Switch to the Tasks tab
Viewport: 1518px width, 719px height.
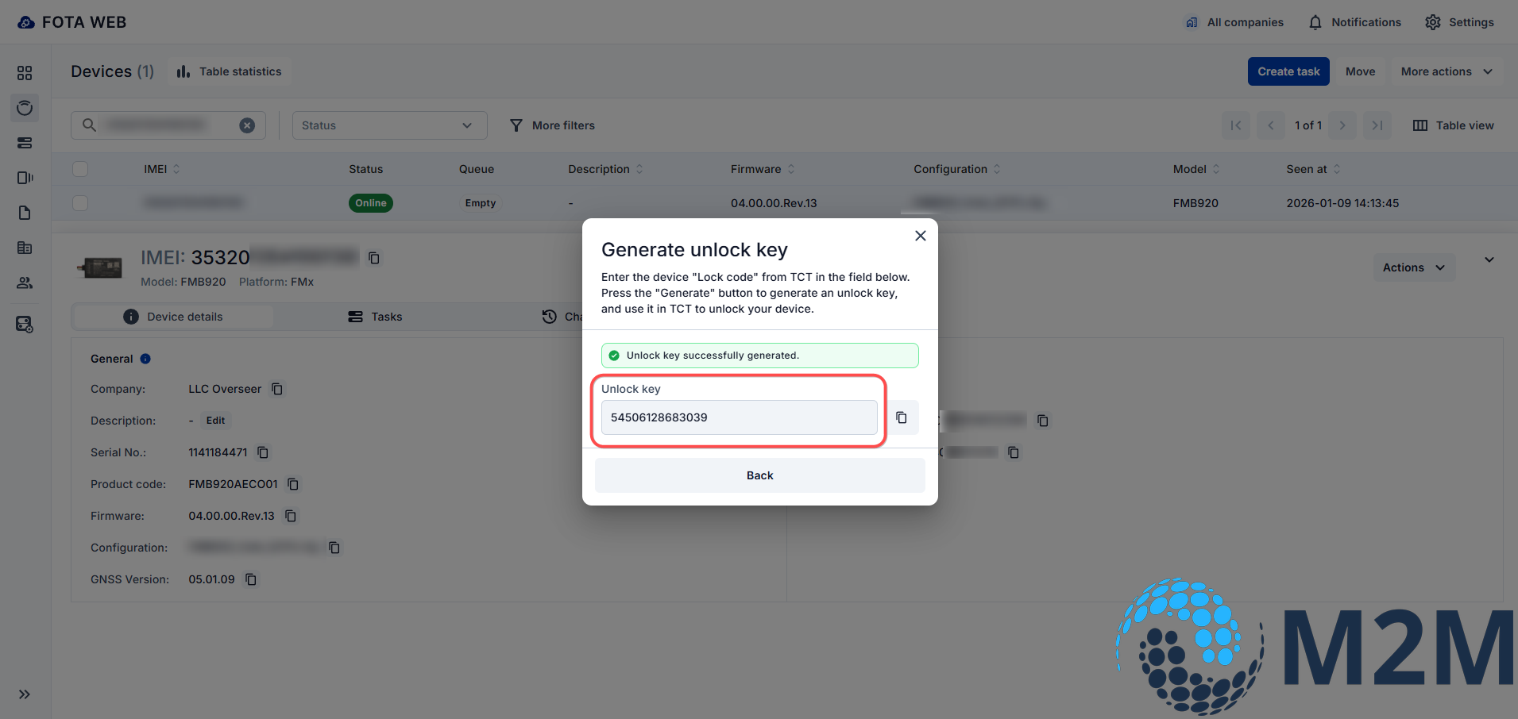pos(375,317)
